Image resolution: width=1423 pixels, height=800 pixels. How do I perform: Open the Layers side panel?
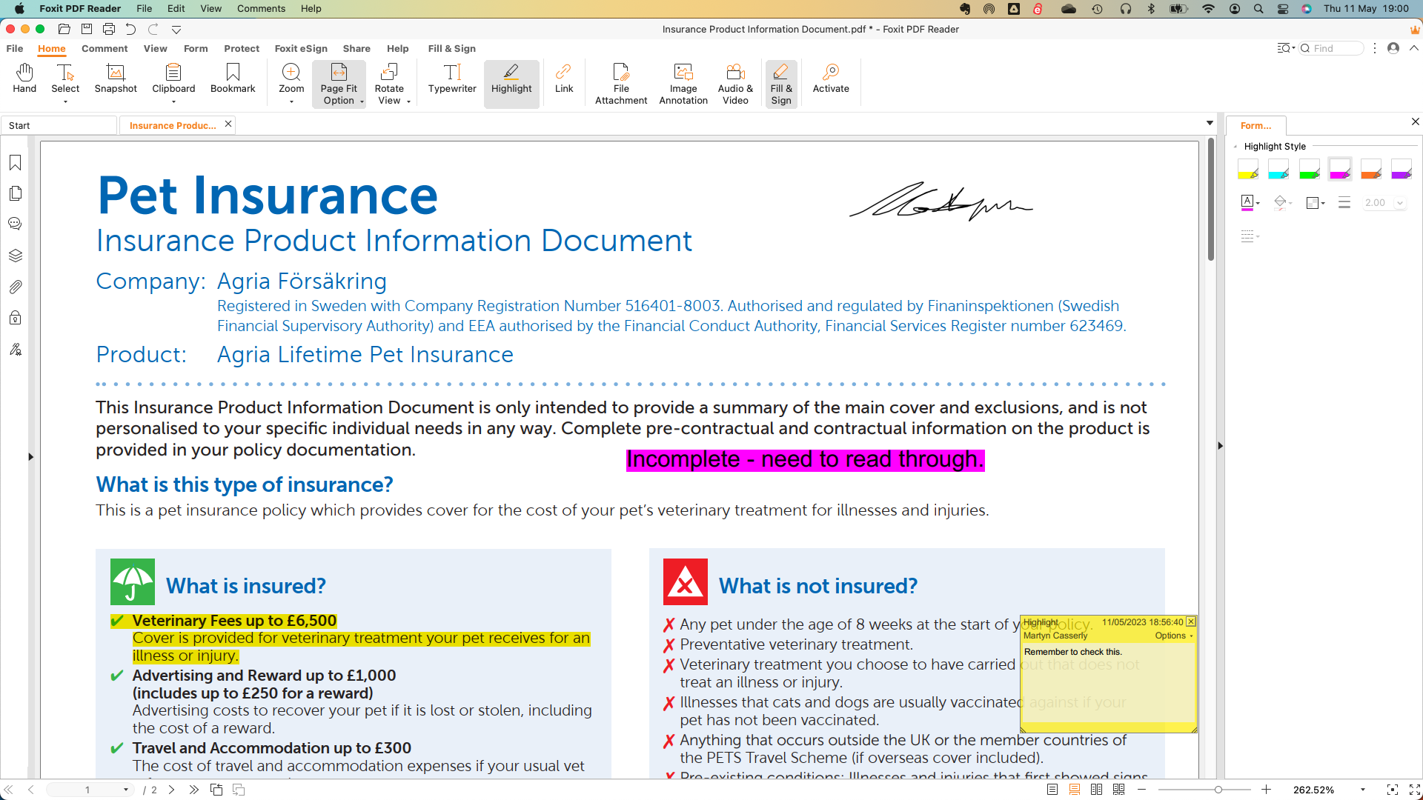pyautogui.click(x=15, y=256)
